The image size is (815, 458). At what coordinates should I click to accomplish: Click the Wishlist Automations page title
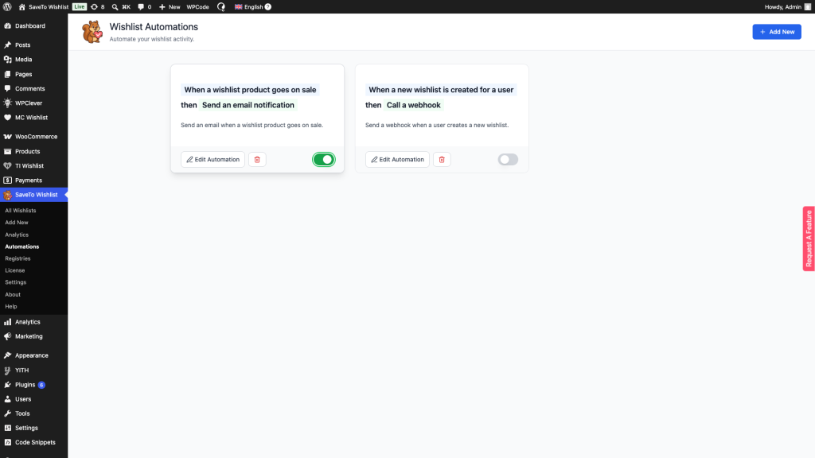coord(154,27)
